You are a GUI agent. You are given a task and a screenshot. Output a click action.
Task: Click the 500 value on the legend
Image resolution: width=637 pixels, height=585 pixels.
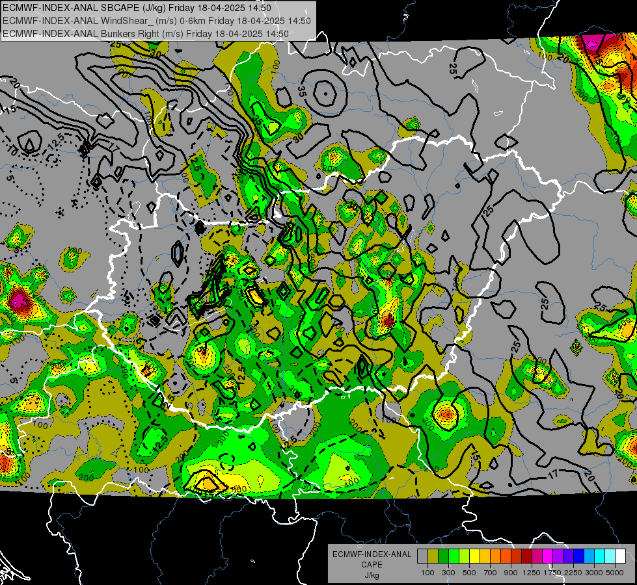point(469,573)
